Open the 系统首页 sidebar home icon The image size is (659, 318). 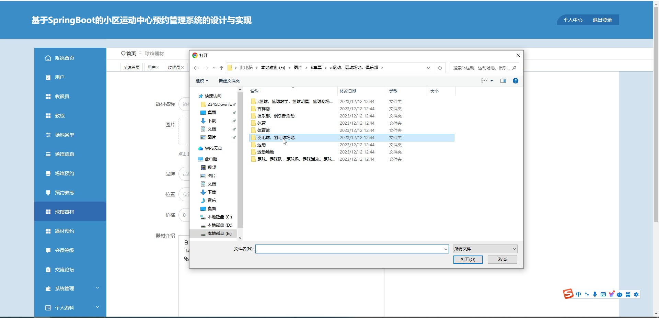pyautogui.click(x=48, y=58)
